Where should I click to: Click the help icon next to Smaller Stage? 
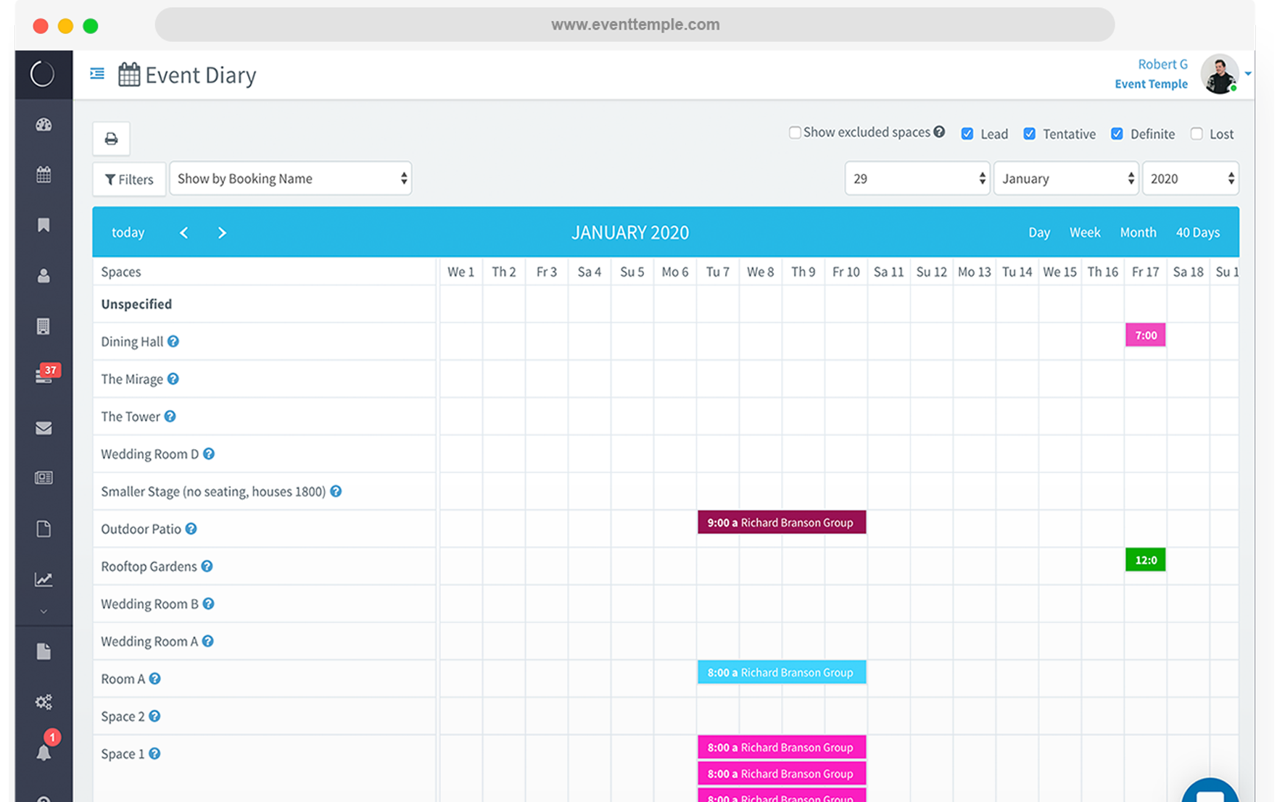[336, 491]
